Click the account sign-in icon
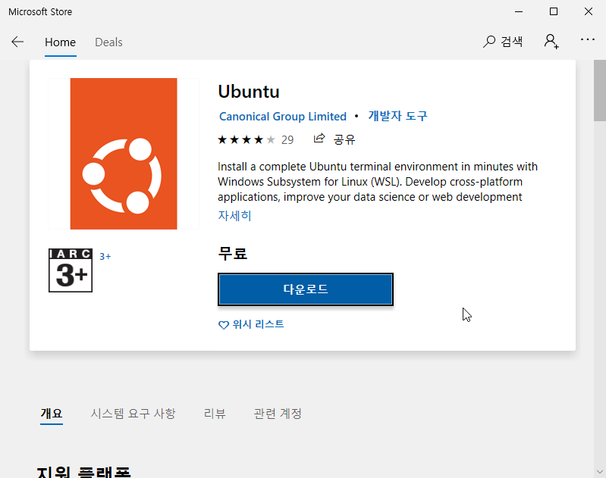 (x=551, y=42)
